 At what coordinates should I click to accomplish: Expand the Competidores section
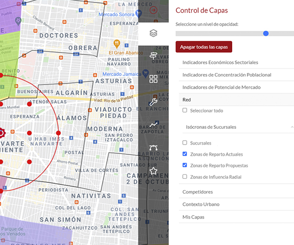pos(237,192)
